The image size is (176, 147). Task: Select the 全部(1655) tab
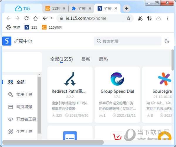(61, 59)
